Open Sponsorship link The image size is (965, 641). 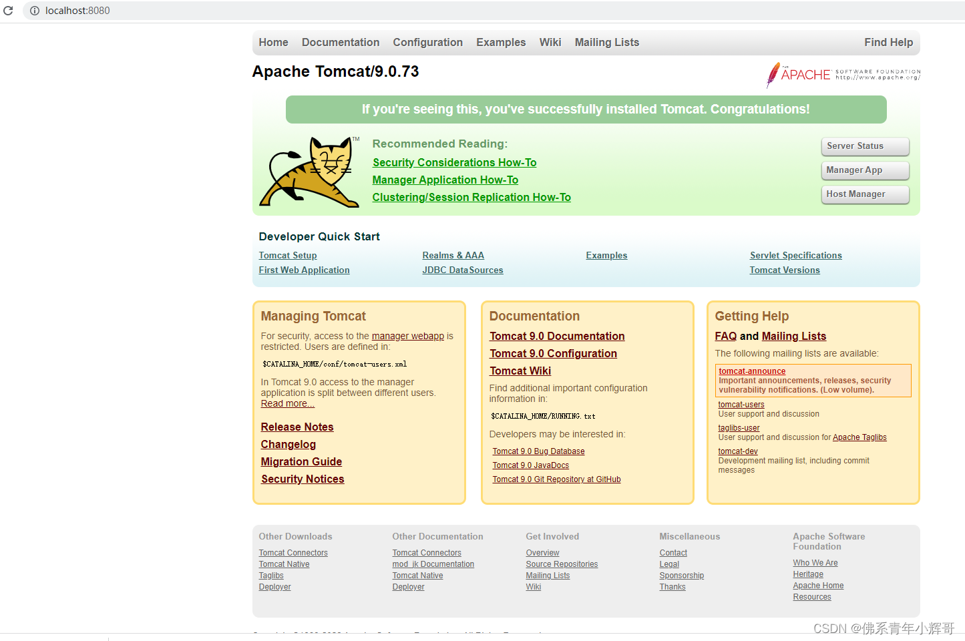coord(682,576)
